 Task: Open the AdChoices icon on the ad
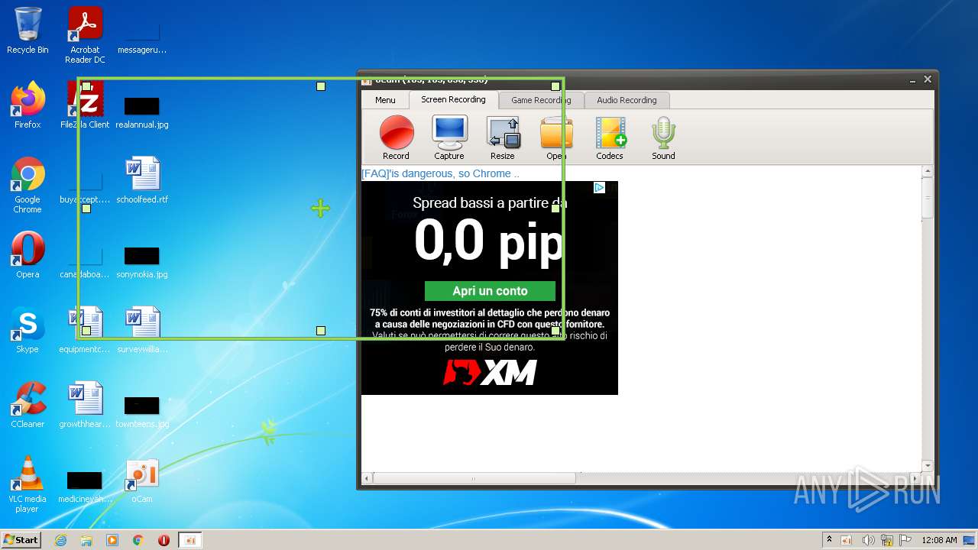[x=600, y=188]
